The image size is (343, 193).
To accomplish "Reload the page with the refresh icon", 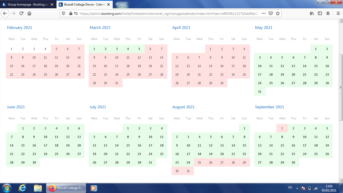I will pyautogui.click(x=21, y=14).
